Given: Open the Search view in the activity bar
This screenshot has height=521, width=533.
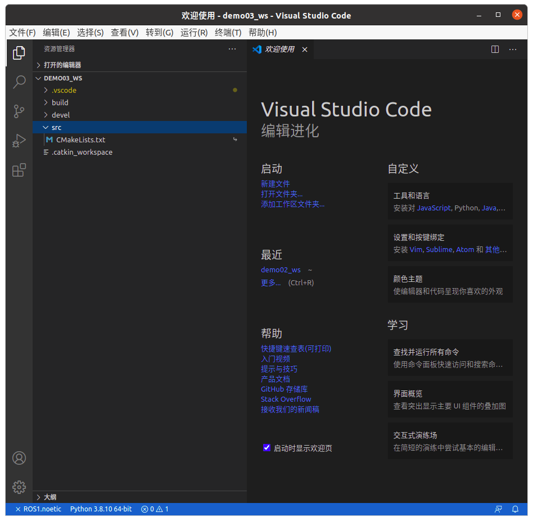Looking at the screenshot, I should click(19, 82).
